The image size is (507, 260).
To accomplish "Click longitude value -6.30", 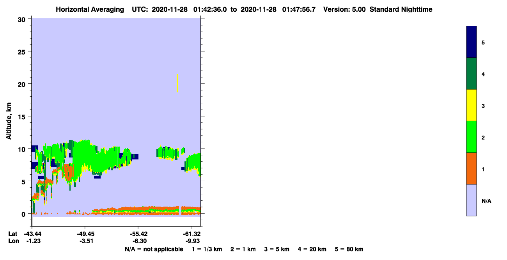I will [x=140, y=241].
